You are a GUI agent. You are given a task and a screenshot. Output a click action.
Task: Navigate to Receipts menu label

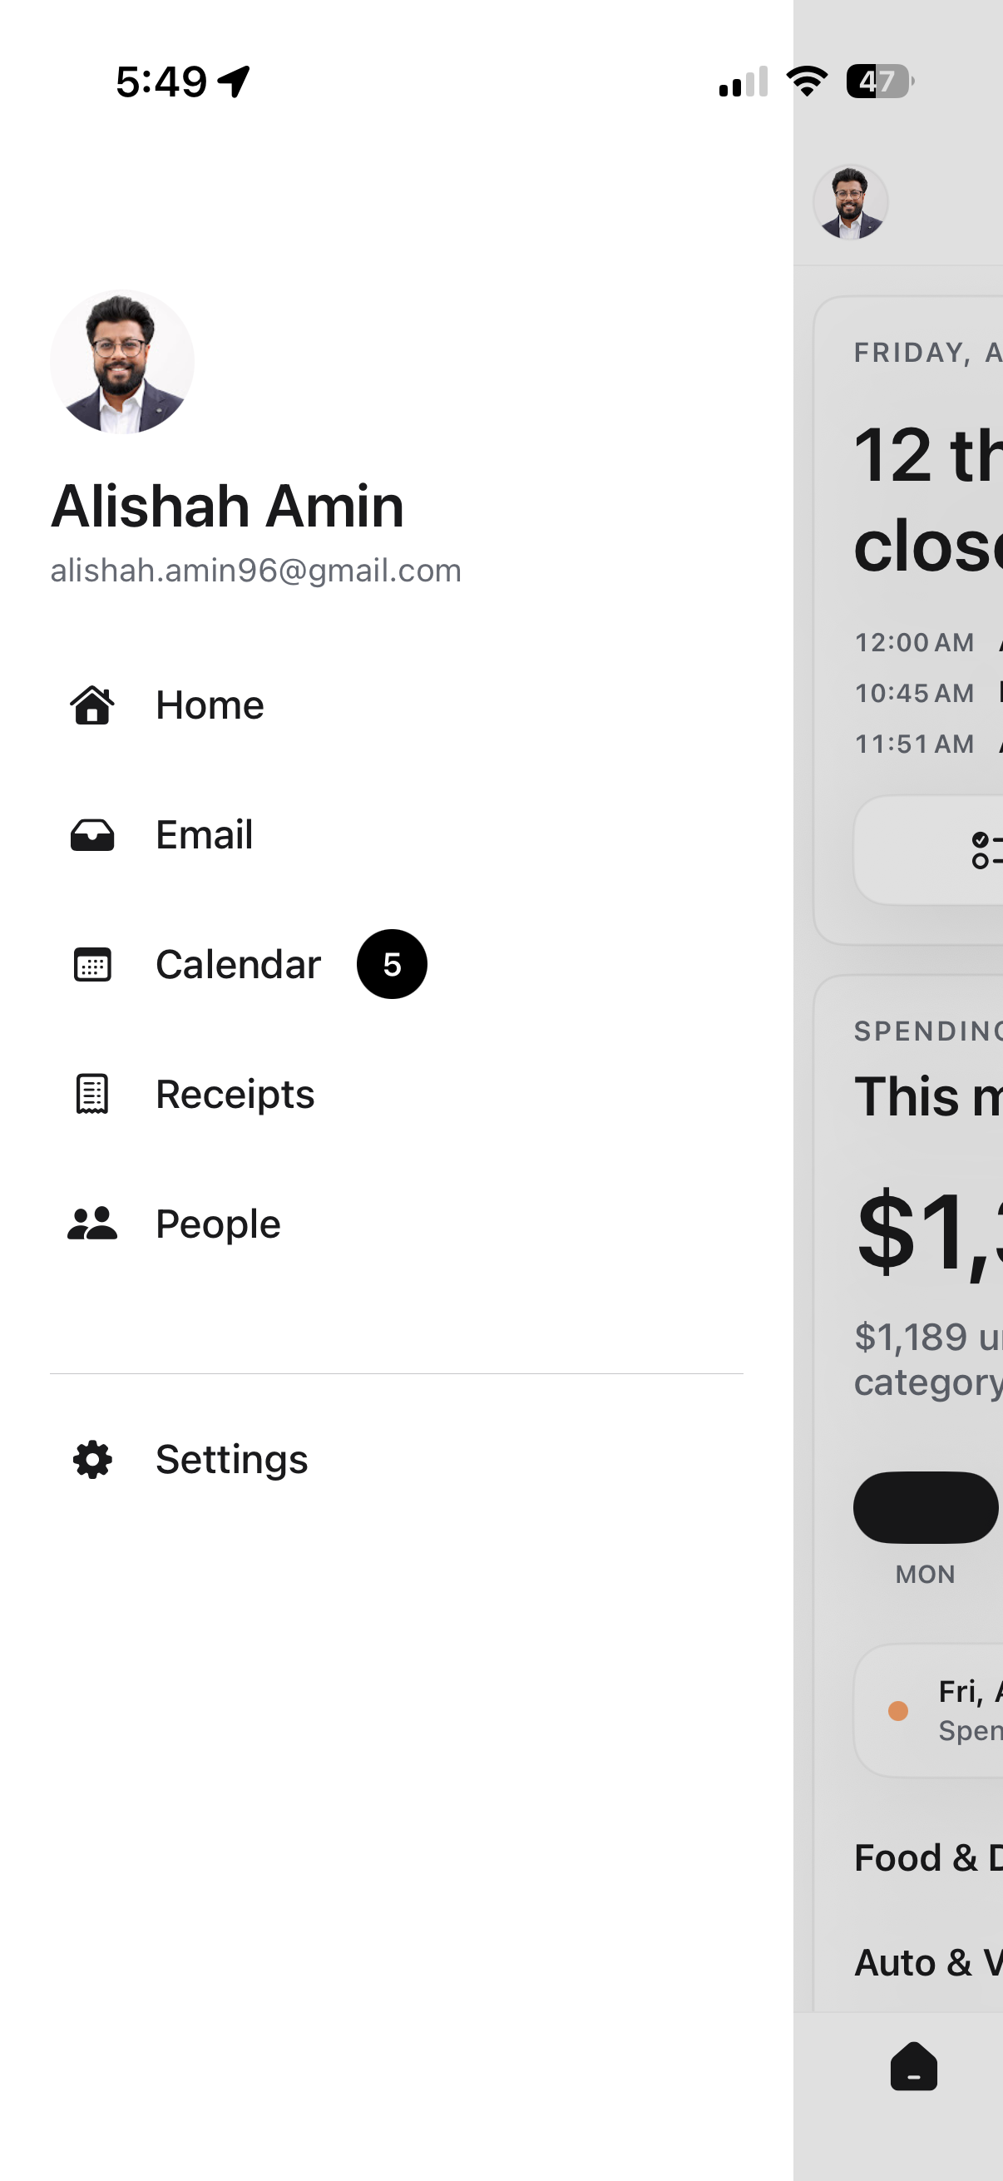click(x=235, y=1094)
